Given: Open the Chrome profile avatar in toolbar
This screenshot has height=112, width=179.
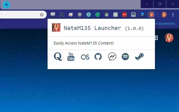Looking at the screenshot, I should click(x=164, y=15).
